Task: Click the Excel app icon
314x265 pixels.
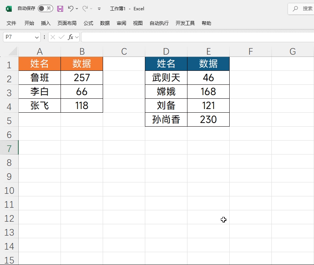Action: (x=8, y=8)
